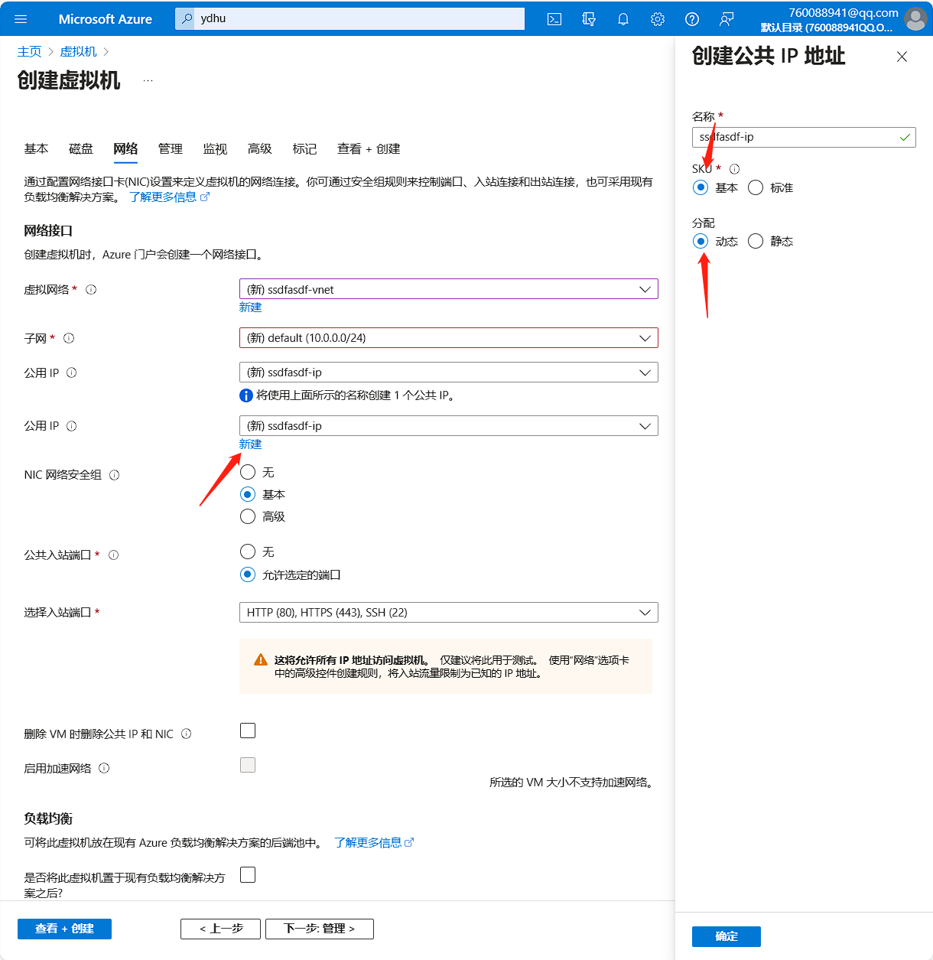
Task: Open portal settings gear
Action: pos(658,19)
